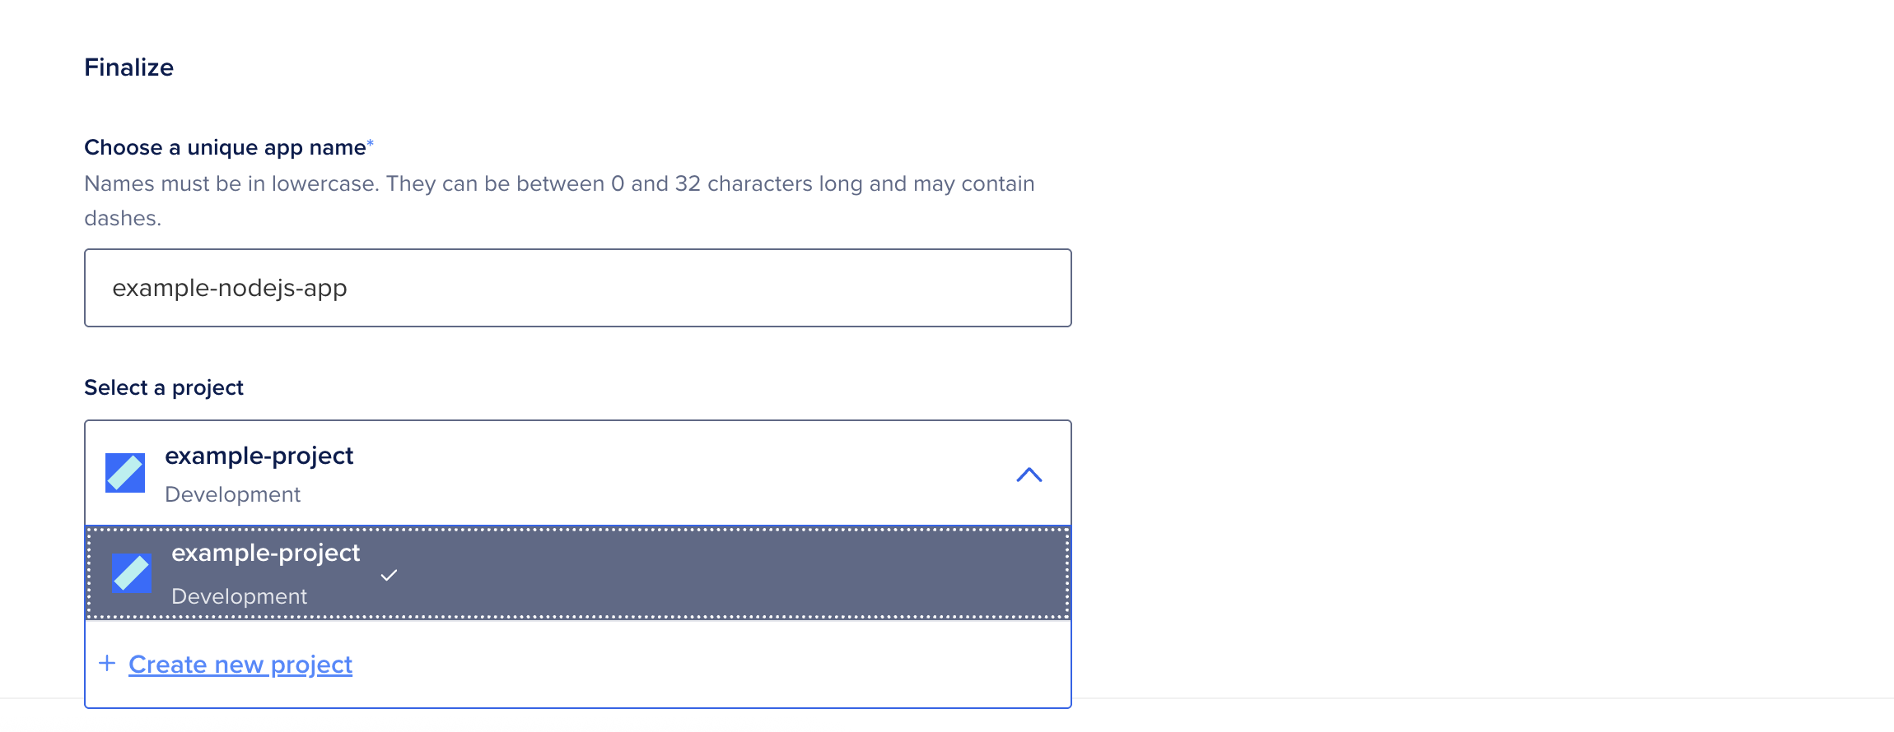Click the Create new project link

point(240,664)
